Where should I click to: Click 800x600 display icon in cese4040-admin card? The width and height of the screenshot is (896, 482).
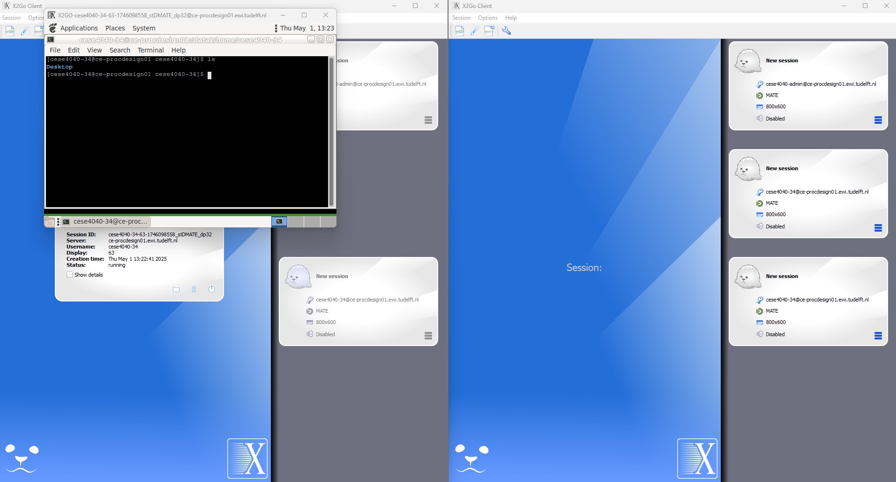pyautogui.click(x=760, y=107)
